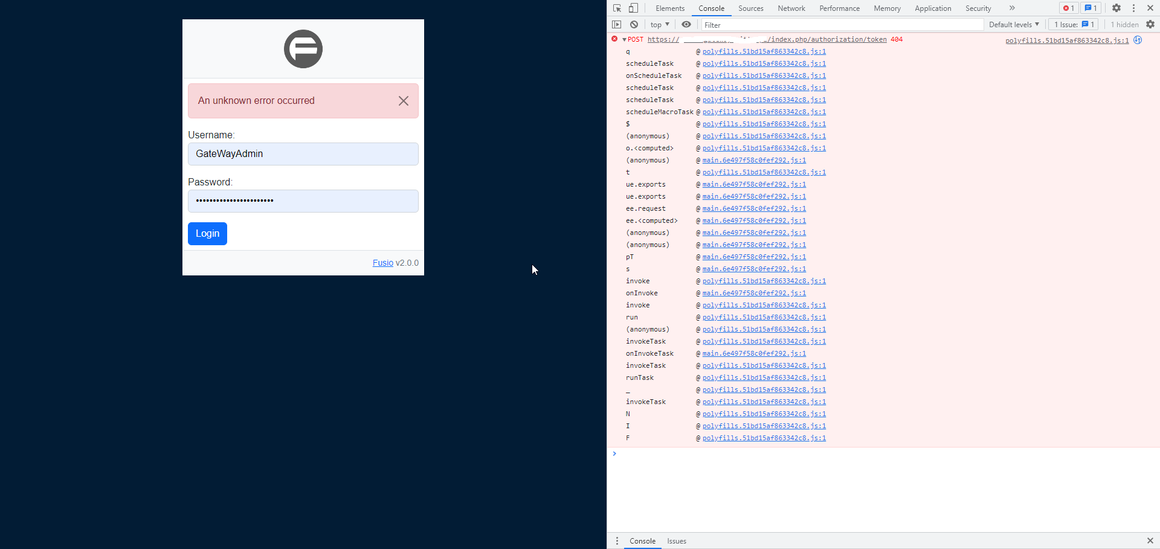Show more DevTools tabs chevron
This screenshot has height=549, width=1160.
[1012, 8]
